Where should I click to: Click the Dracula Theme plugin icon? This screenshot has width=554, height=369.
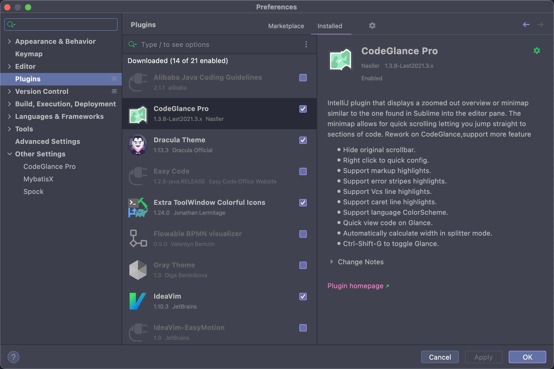click(138, 145)
